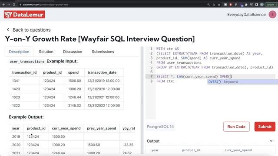Click line number 6 in editor gutter

151,72
